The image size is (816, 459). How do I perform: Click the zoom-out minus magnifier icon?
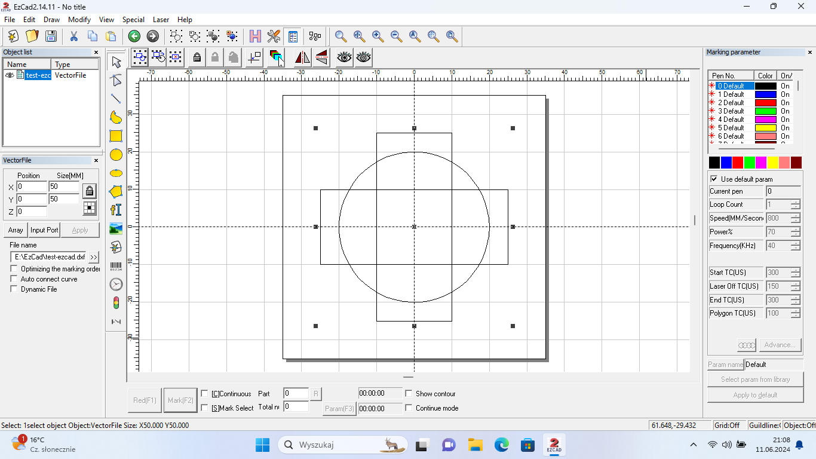397,36
